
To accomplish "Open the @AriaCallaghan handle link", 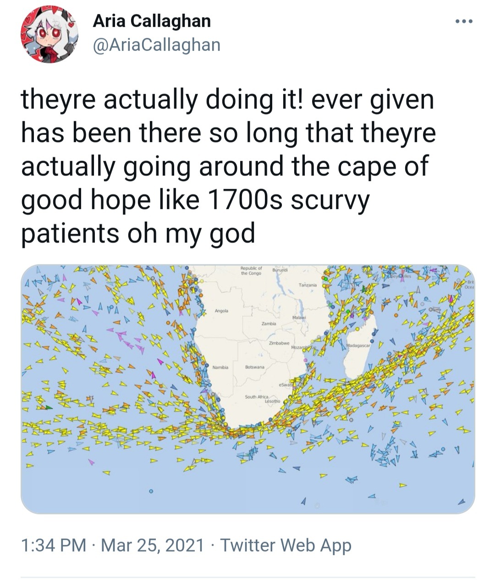I will [x=157, y=45].
